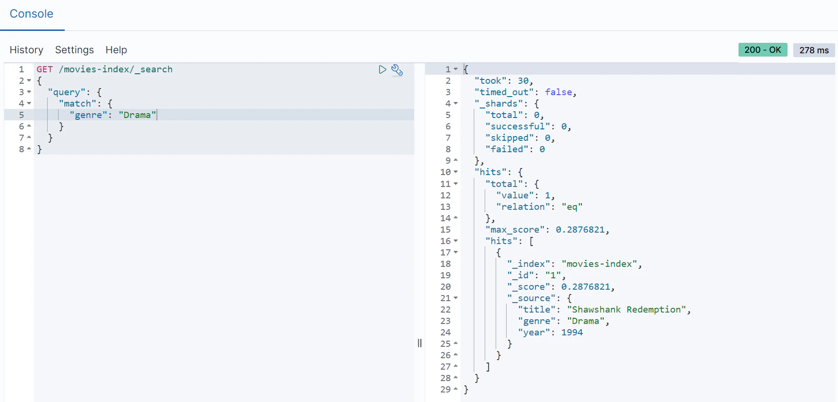Switch to the Console tab
The height and width of the screenshot is (402, 838).
click(x=31, y=14)
